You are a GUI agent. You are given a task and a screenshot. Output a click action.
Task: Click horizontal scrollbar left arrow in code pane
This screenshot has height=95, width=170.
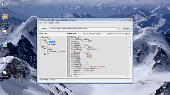click(74, 76)
